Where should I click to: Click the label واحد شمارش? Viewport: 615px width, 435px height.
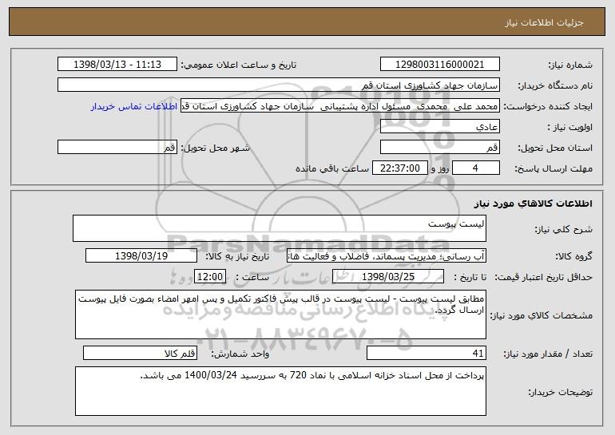pyautogui.click(x=240, y=354)
